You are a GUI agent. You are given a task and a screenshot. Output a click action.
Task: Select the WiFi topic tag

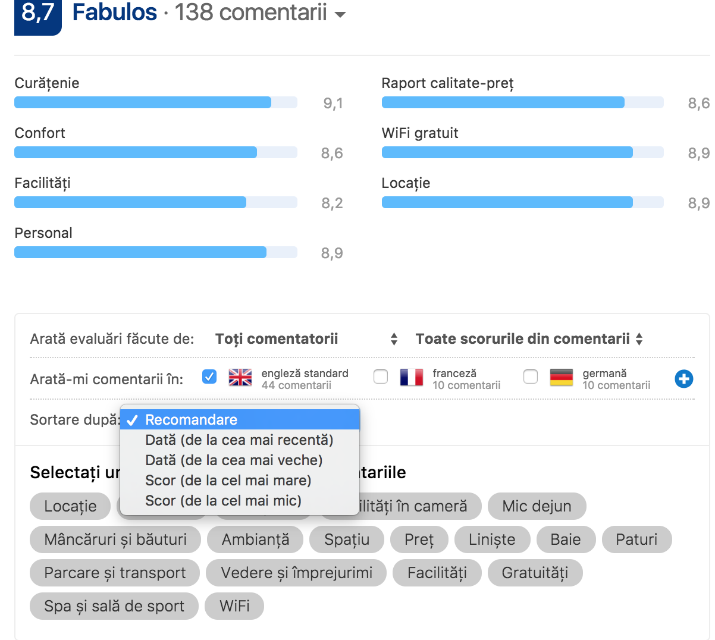(x=234, y=606)
